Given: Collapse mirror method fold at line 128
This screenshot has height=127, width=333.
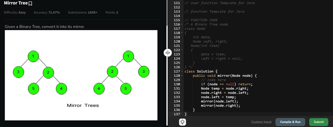Looking at the screenshot, I should click(x=182, y=76).
